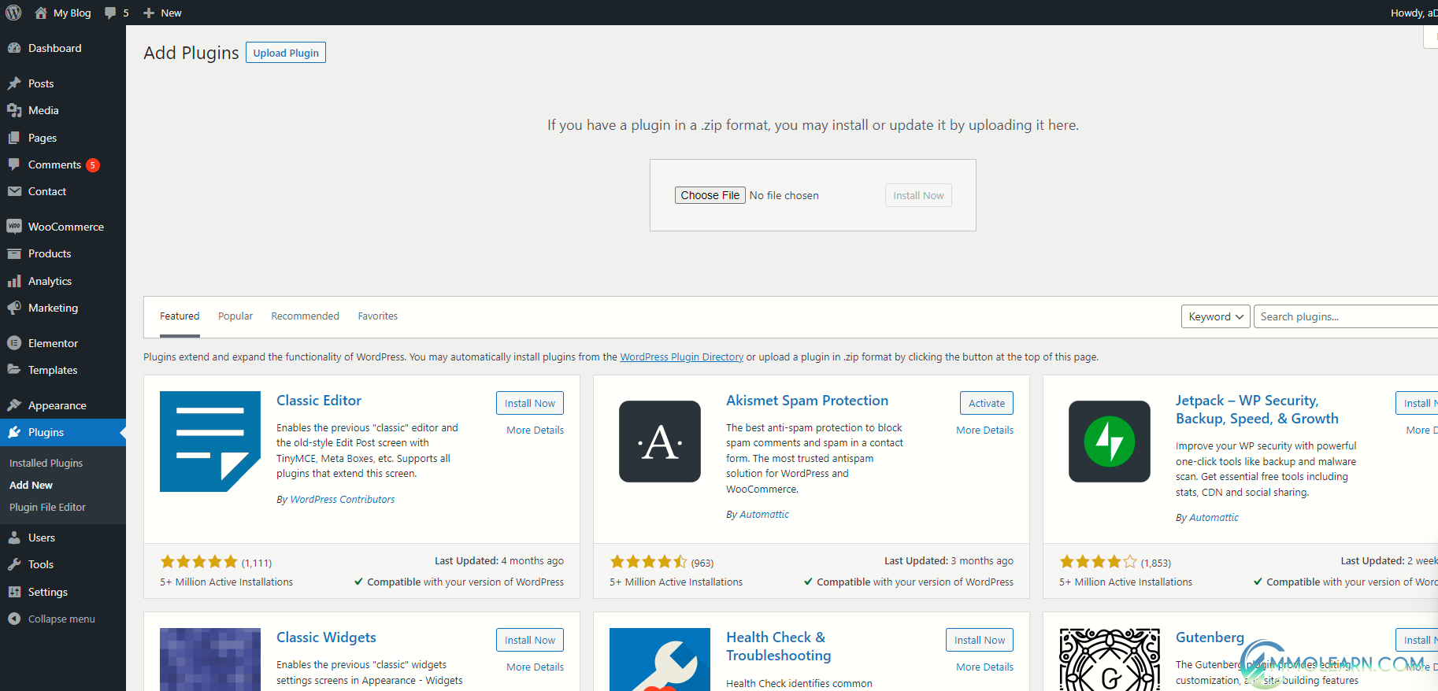
Task: Activate the Akismet Spam Protection plugin
Action: 987,403
